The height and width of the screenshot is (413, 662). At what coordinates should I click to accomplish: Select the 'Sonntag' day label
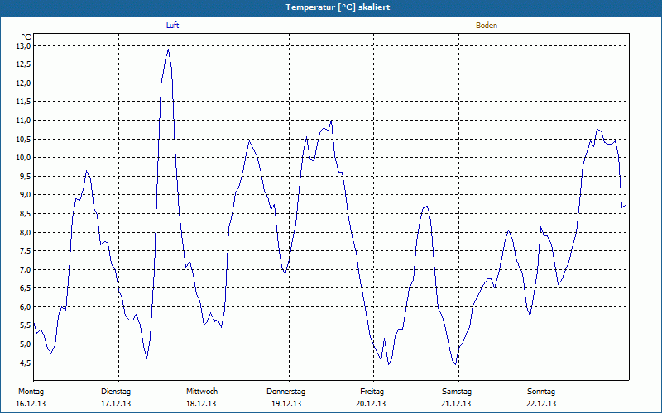(x=541, y=392)
